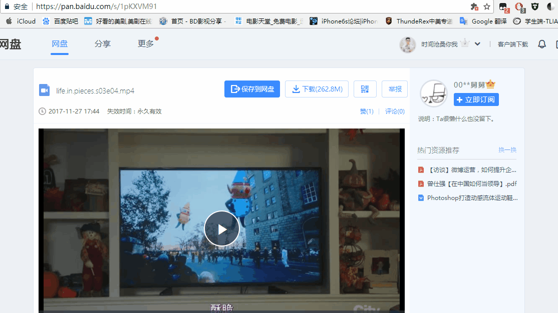Image resolution: width=558 pixels, height=313 pixels.
Task: Click the extension icon with the red 2 badge
Action: click(503, 6)
